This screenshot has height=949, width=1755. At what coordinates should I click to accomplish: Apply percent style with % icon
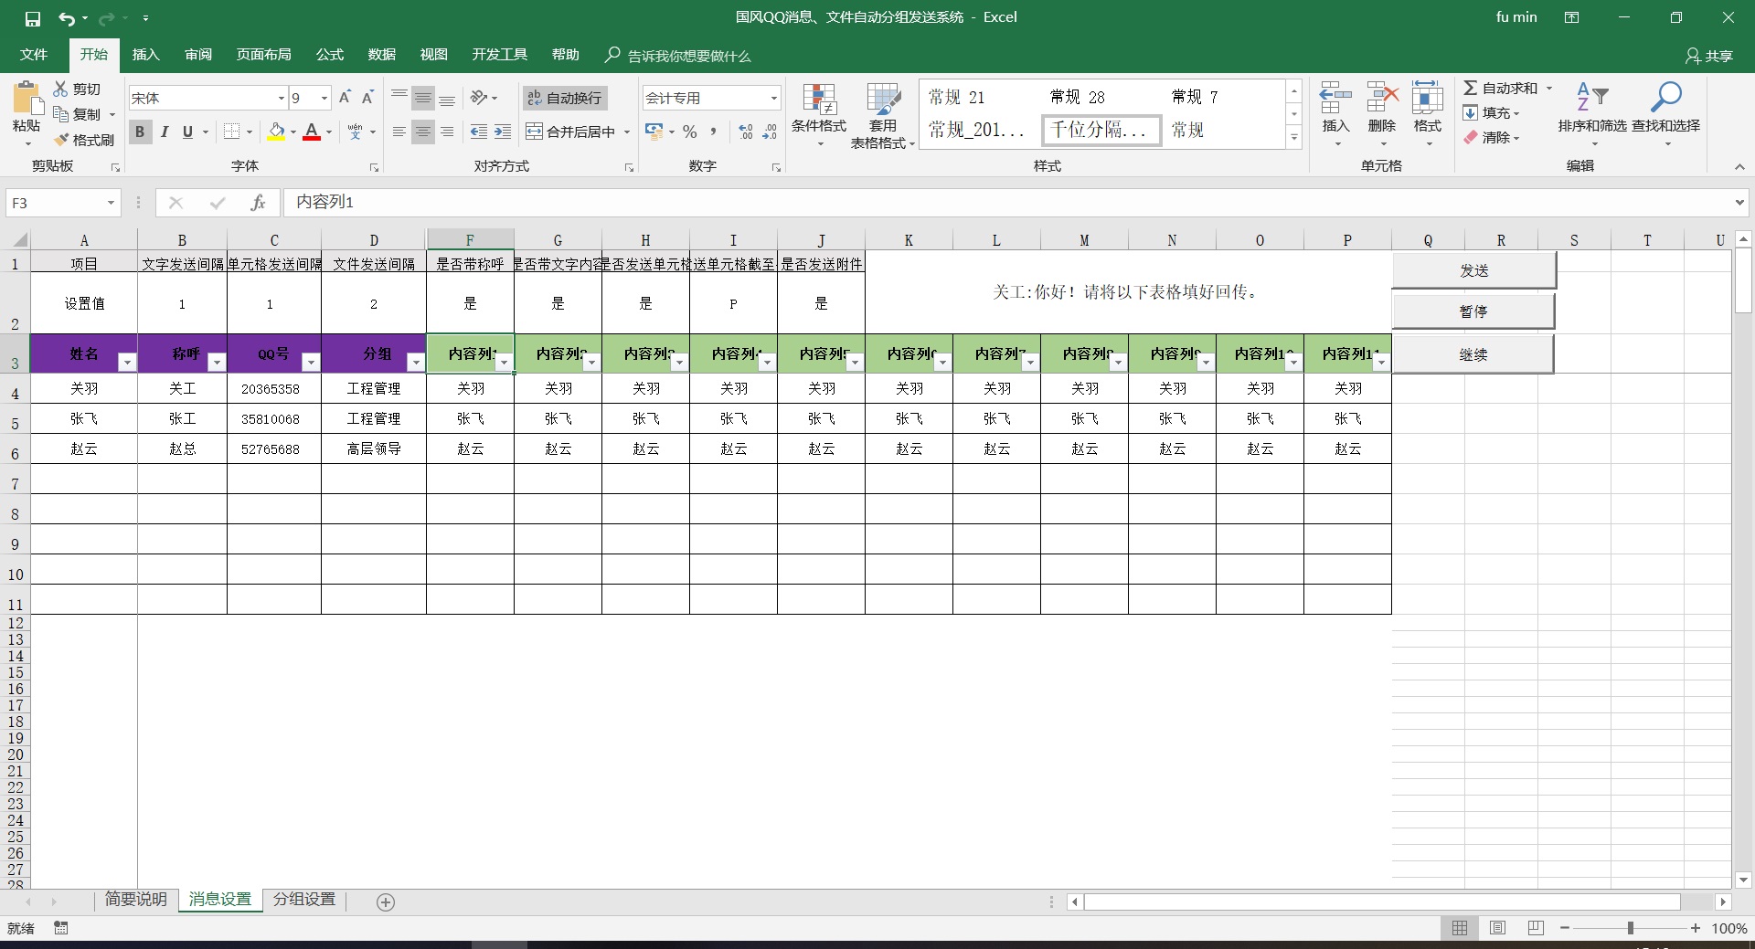(690, 132)
